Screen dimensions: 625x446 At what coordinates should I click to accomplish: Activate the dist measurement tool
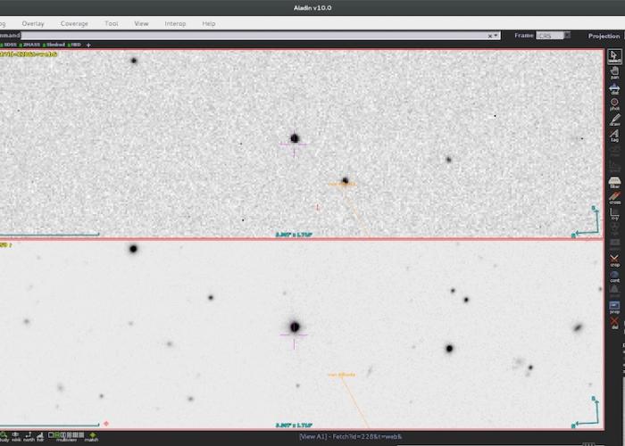pyautogui.click(x=614, y=88)
